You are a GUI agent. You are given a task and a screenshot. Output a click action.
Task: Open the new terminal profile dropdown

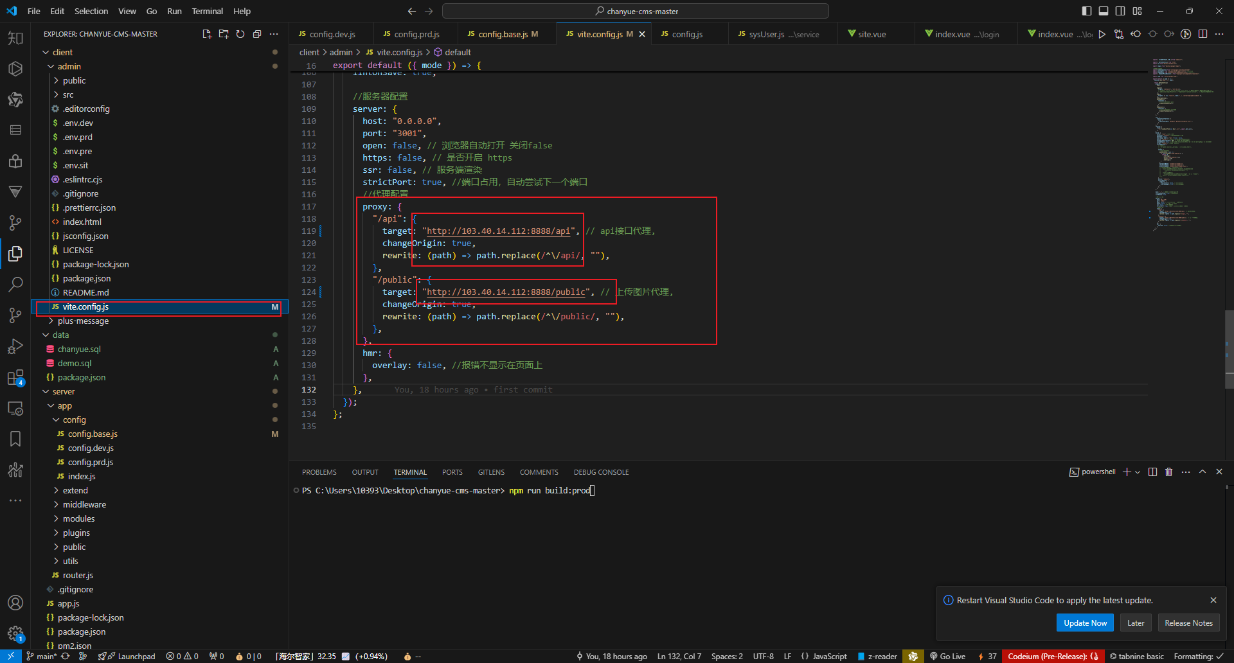(1138, 472)
